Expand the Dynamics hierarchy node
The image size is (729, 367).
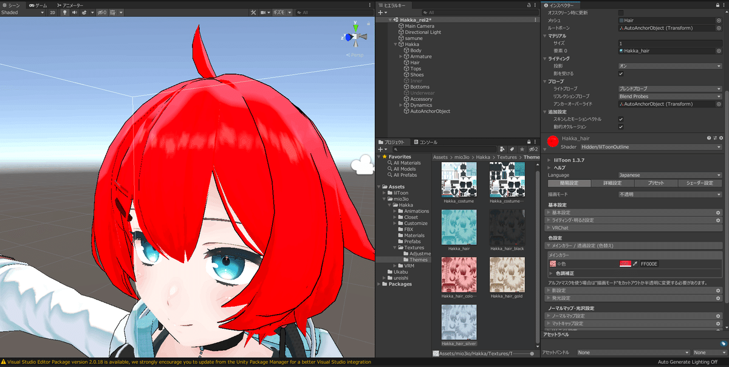coord(401,105)
